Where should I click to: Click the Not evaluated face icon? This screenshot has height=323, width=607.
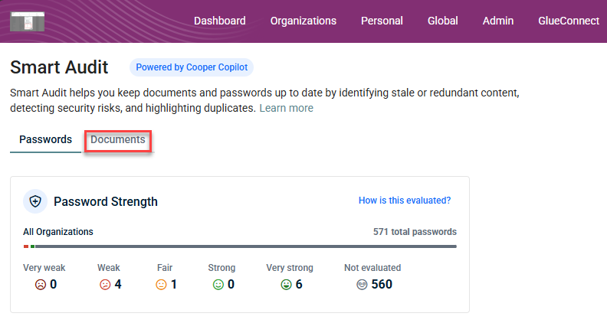coord(363,285)
